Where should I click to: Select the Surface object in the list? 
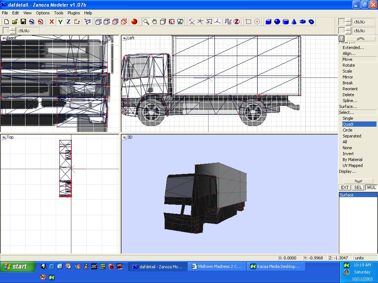coord(347,195)
